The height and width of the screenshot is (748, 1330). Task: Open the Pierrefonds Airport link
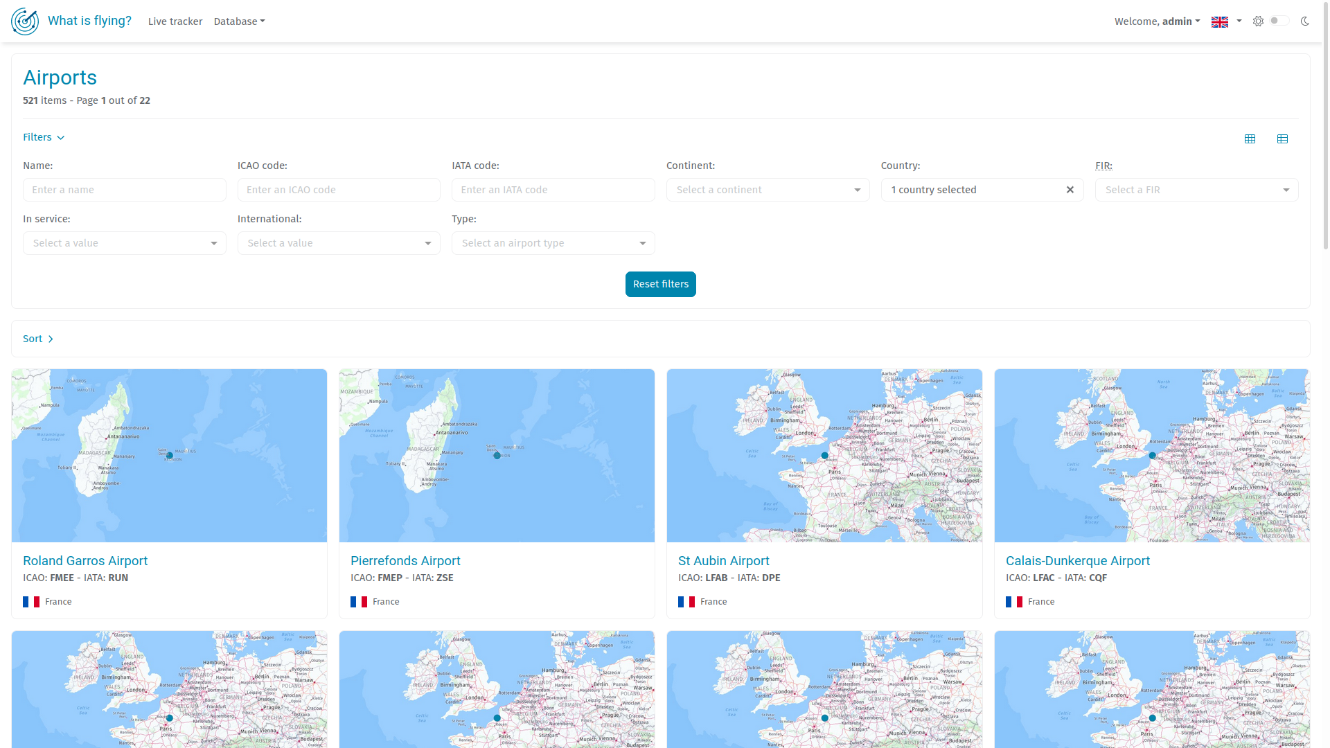[x=405, y=561]
